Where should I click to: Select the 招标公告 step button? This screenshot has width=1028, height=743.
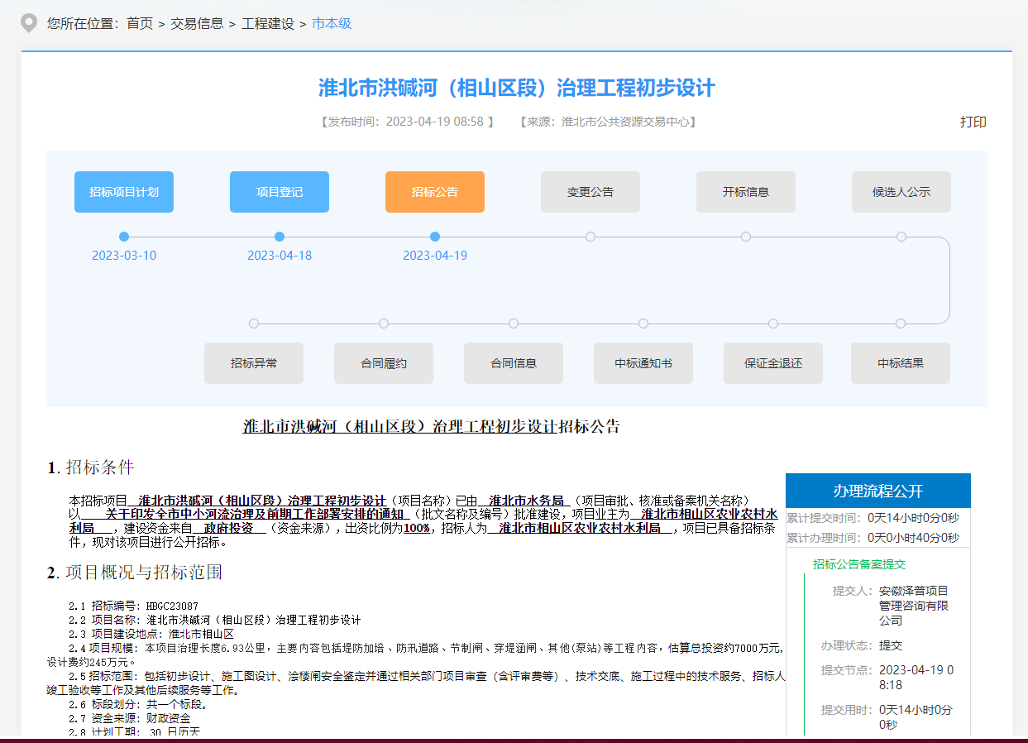(435, 192)
